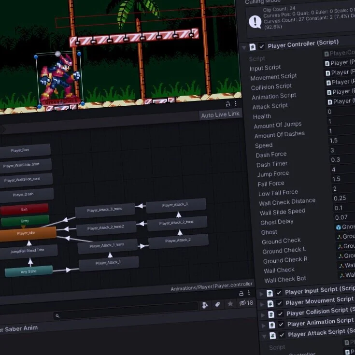The height and width of the screenshot is (355, 355).
Task: Click the Ground Check L transform reference icon
Action: click(x=340, y=246)
